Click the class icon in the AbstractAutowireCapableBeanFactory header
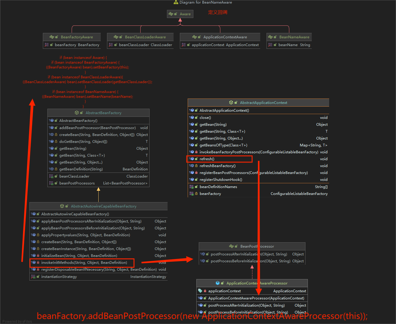The height and width of the screenshot is (324, 396). pos(62,206)
